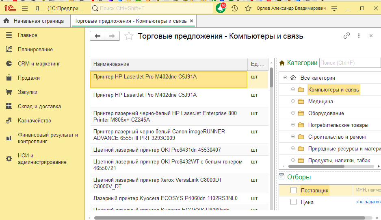381x220 pixels.
Task: Click the Главное section icon
Action: pos(9,35)
